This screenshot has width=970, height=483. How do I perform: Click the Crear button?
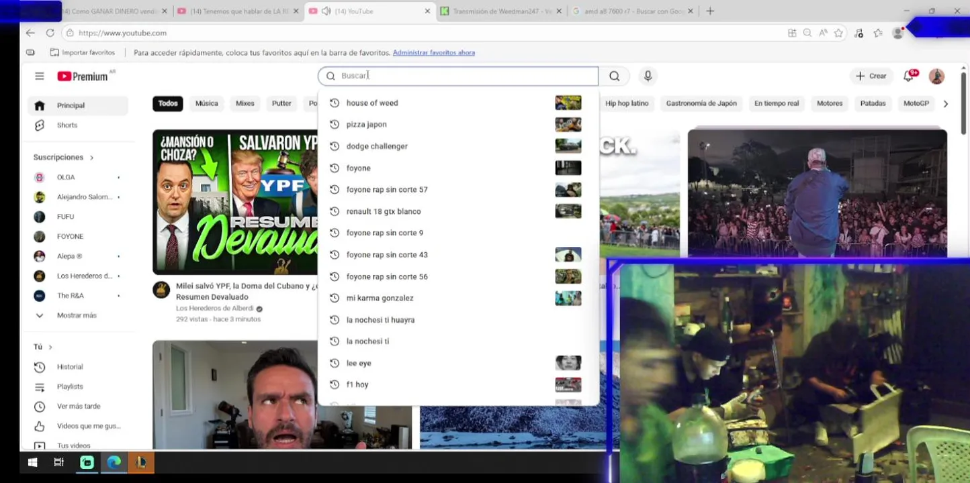pyautogui.click(x=871, y=76)
